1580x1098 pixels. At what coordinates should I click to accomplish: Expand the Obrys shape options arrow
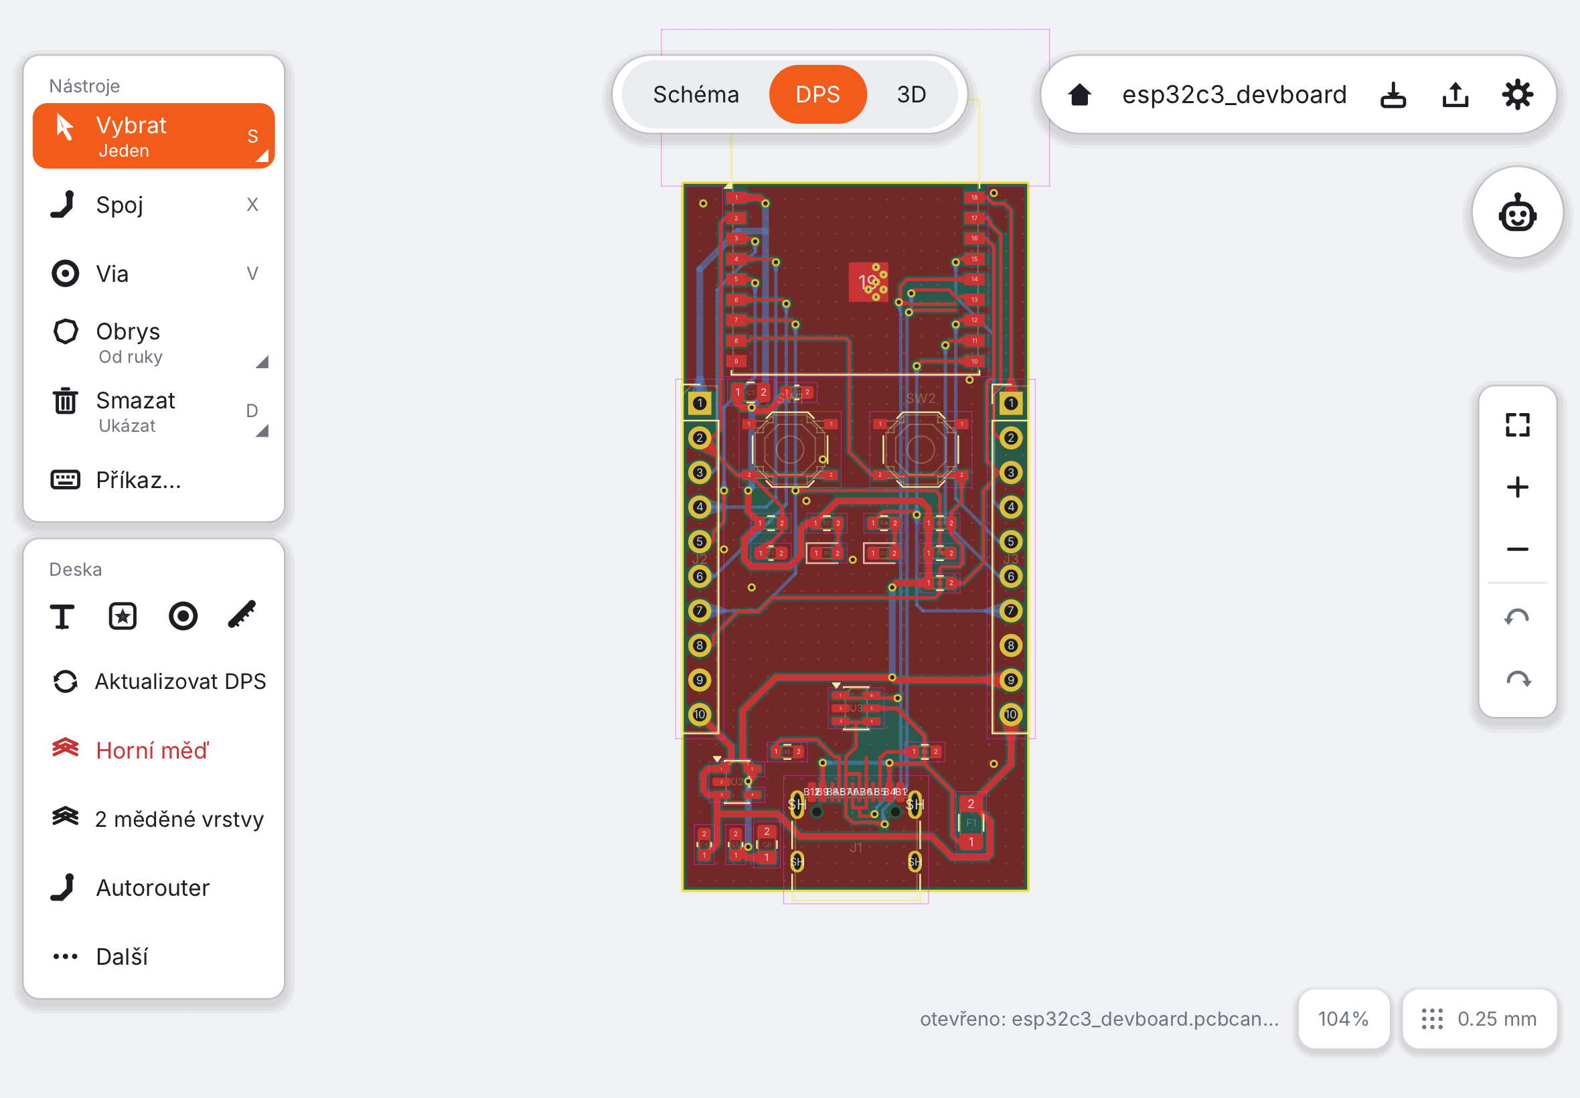(261, 362)
